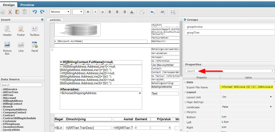The width and height of the screenshot is (275, 132).
Task: Insert a Header element
Action: (x=7, y=31)
